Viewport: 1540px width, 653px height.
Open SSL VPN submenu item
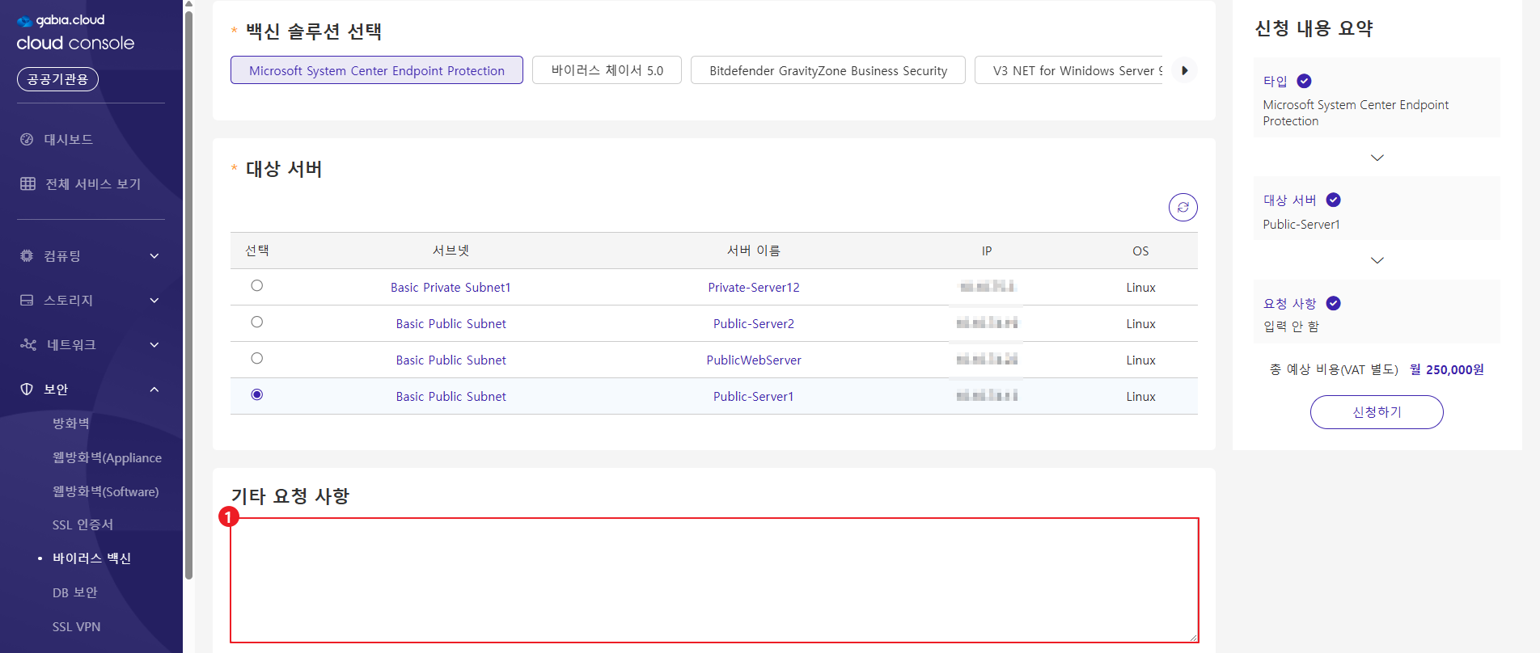[77, 626]
